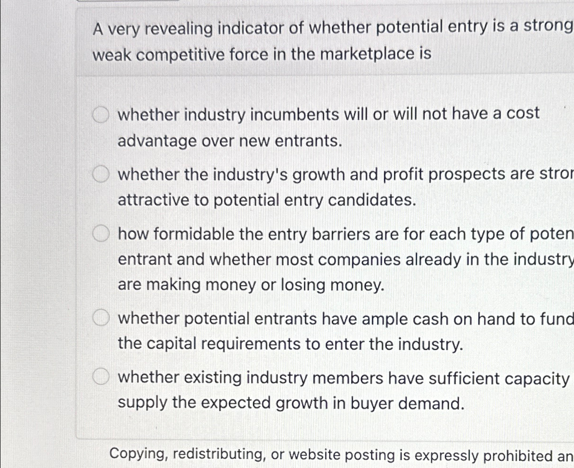This screenshot has height=468, width=574.
Task: Click the making money or losing money text
Action: coord(251,285)
